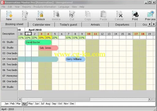This screenshot has width=157, height=111.
Task: Select room row 02 Studio
Action: tap(10, 48)
